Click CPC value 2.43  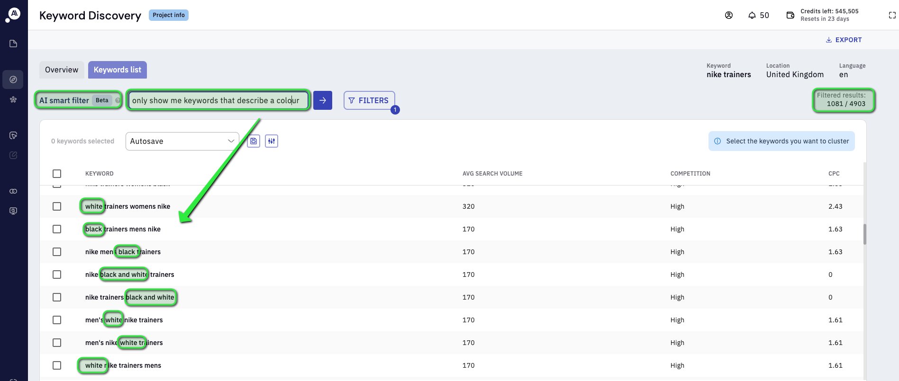pyautogui.click(x=835, y=206)
